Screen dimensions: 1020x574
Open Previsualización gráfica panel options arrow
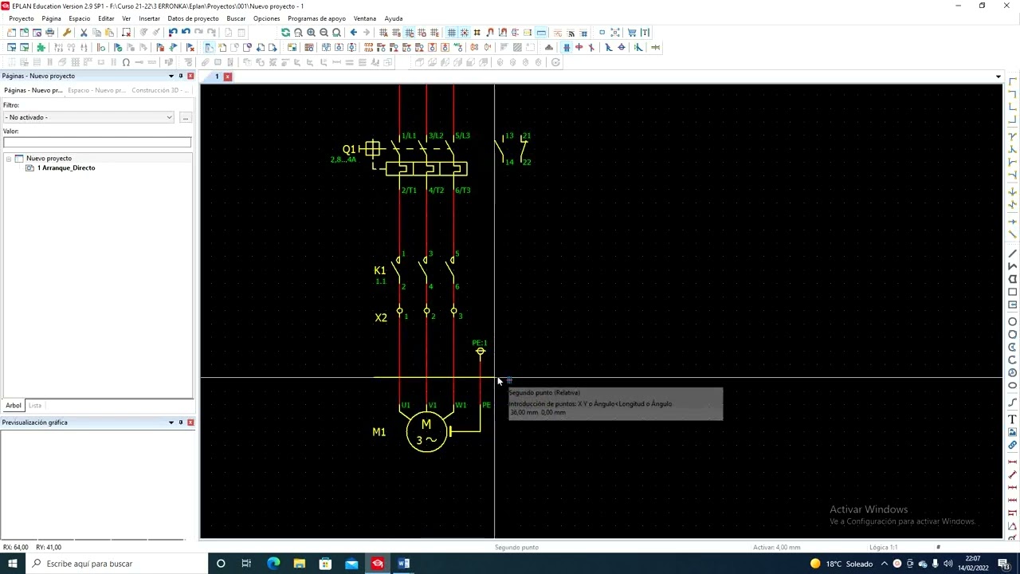pos(171,423)
